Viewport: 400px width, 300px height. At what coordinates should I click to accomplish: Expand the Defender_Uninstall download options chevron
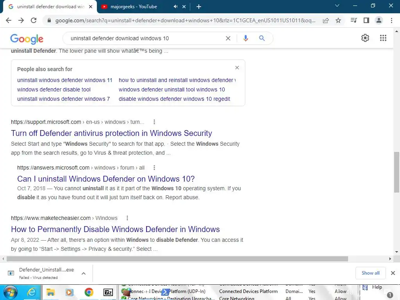[x=84, y=273]
